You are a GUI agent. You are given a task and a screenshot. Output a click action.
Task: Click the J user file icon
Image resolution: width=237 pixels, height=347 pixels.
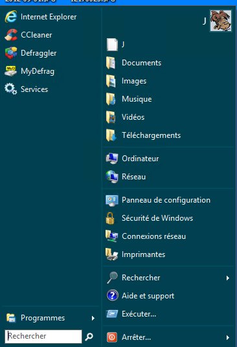coord(112,45)
